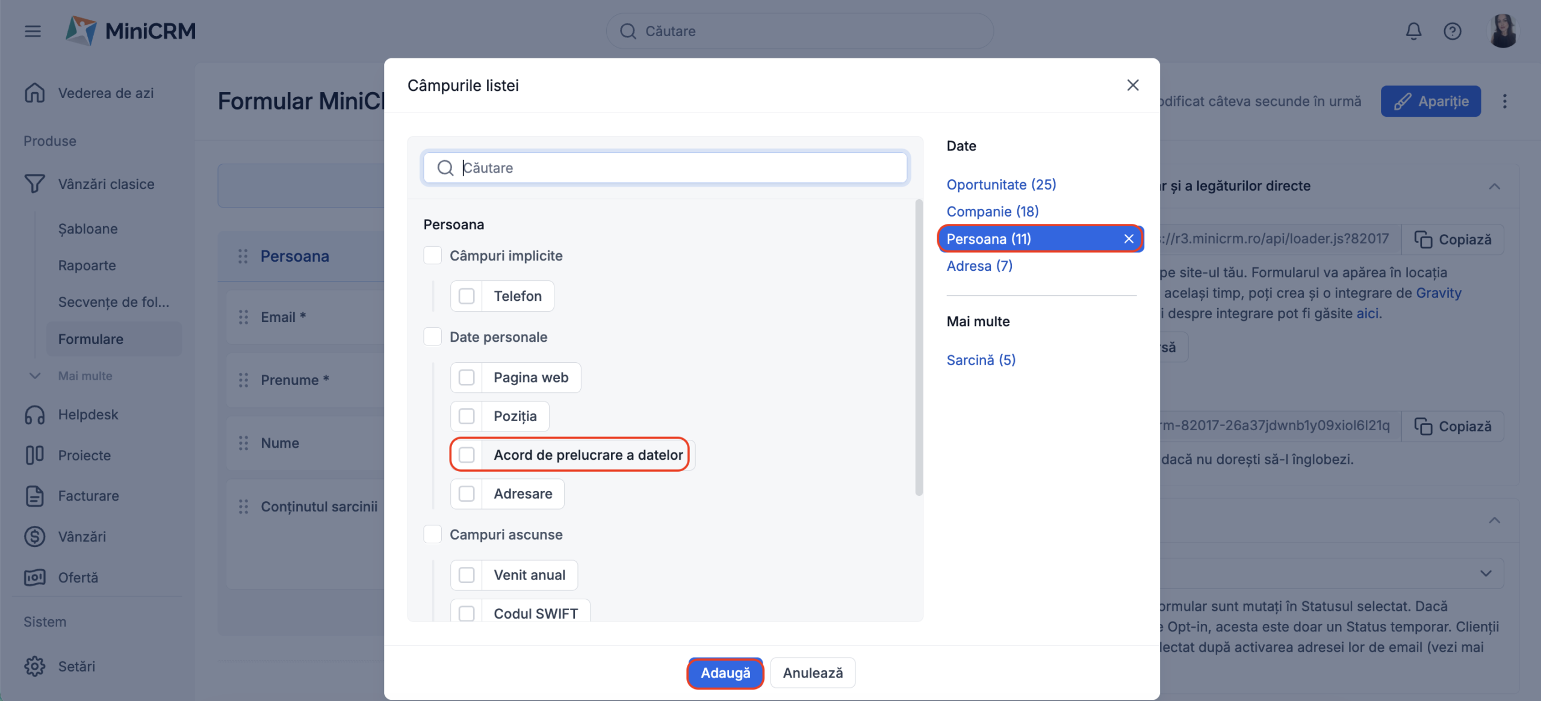Tick the Câmpuri implicite group checkbox
This screenshot has height=701, width=1541.
pyautogui.click(x=432, y=256)
